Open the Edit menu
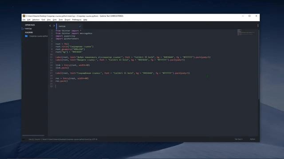The height and width of the screenshot is (159, 284). click(x=28, y=19)
